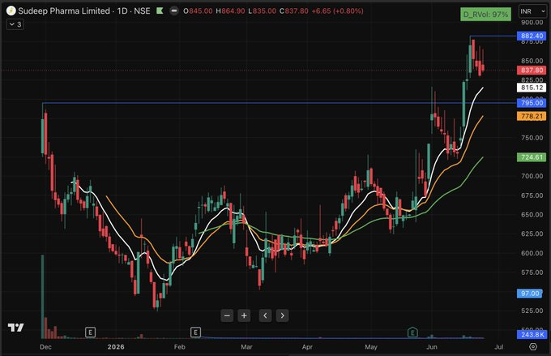Click the white moving average 815.12 label
551x356 pixels.
coord(532,88)
